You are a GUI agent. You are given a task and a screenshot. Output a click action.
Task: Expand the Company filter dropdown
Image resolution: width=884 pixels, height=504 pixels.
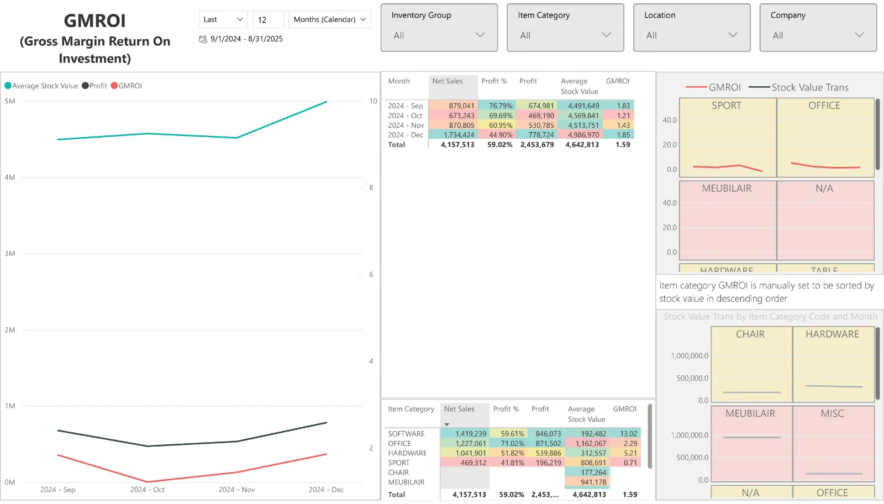click(859, 35)
